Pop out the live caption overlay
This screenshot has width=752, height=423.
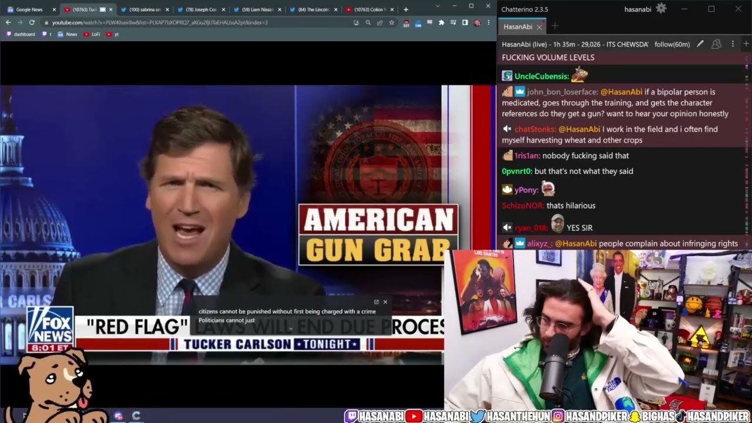377,302
